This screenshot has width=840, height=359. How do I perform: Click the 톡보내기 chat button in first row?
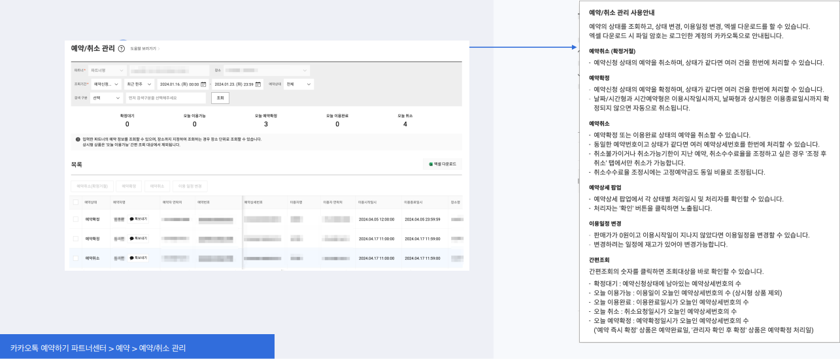click(139, 219)
